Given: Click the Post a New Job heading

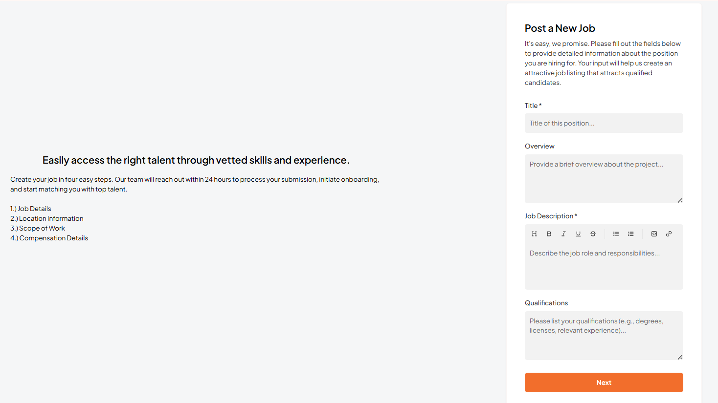Looking at the screenshot, I should (560, 28).
